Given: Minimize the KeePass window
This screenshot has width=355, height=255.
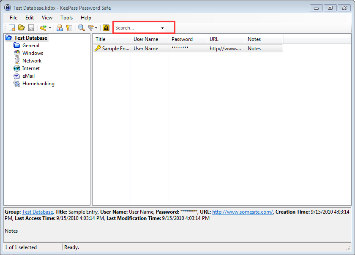Looking at the screenshot, I should [x=316, y=8].
